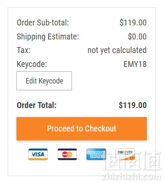Viewport: 165px width, 184px height.
Task: Select the $0.00 shipping amount
Action: [x=137, y=36]
